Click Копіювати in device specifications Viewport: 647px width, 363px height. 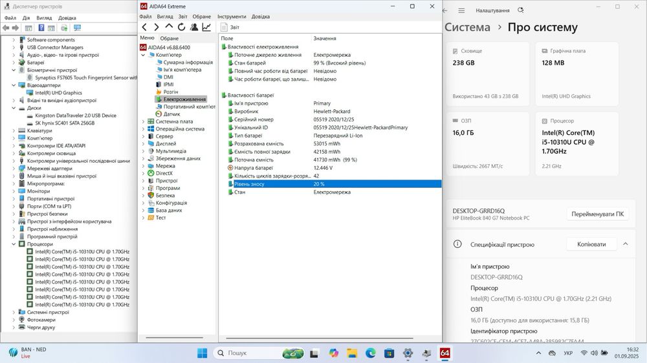tap(591, 244)
